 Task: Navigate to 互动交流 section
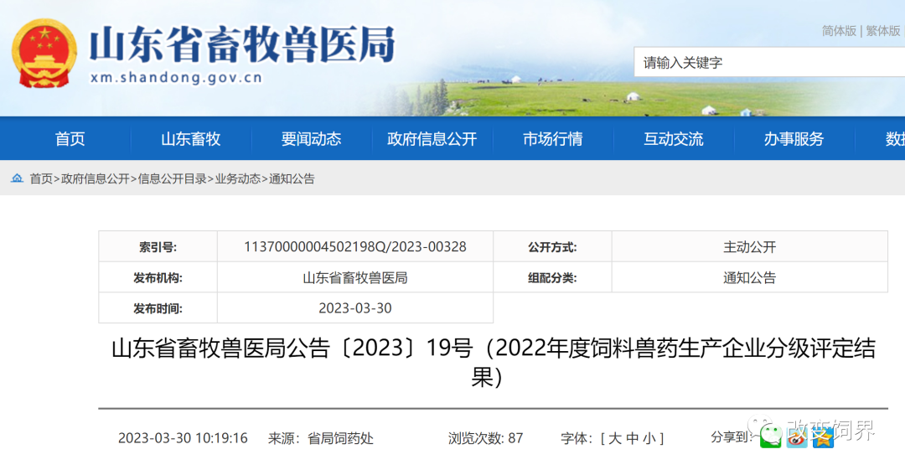[x=673, y=139]
